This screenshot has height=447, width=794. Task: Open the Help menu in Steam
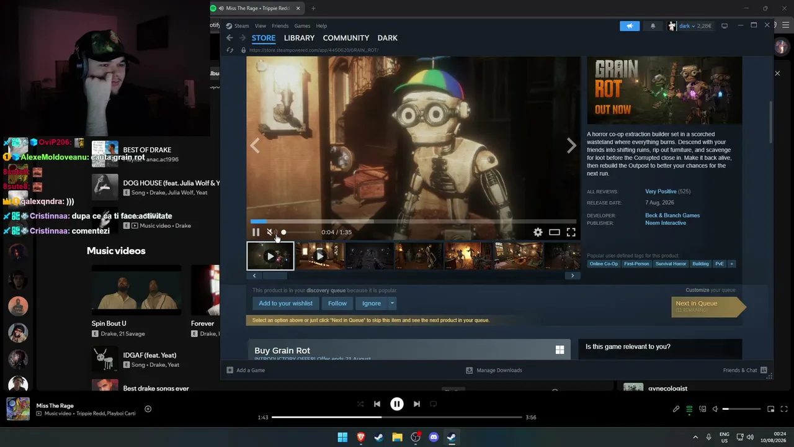pyautogui.click(x=321, y=26)
